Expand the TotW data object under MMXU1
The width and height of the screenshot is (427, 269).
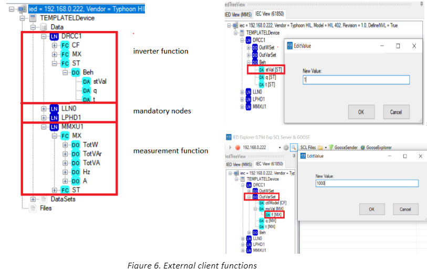point(65,143)
